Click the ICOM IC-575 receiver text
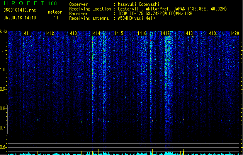243x155 pixels. coord(155,14)
